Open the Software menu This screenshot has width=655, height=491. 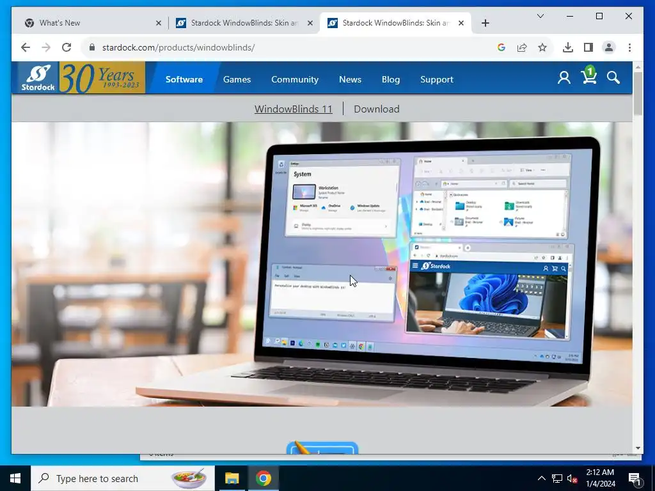point(184,79)
